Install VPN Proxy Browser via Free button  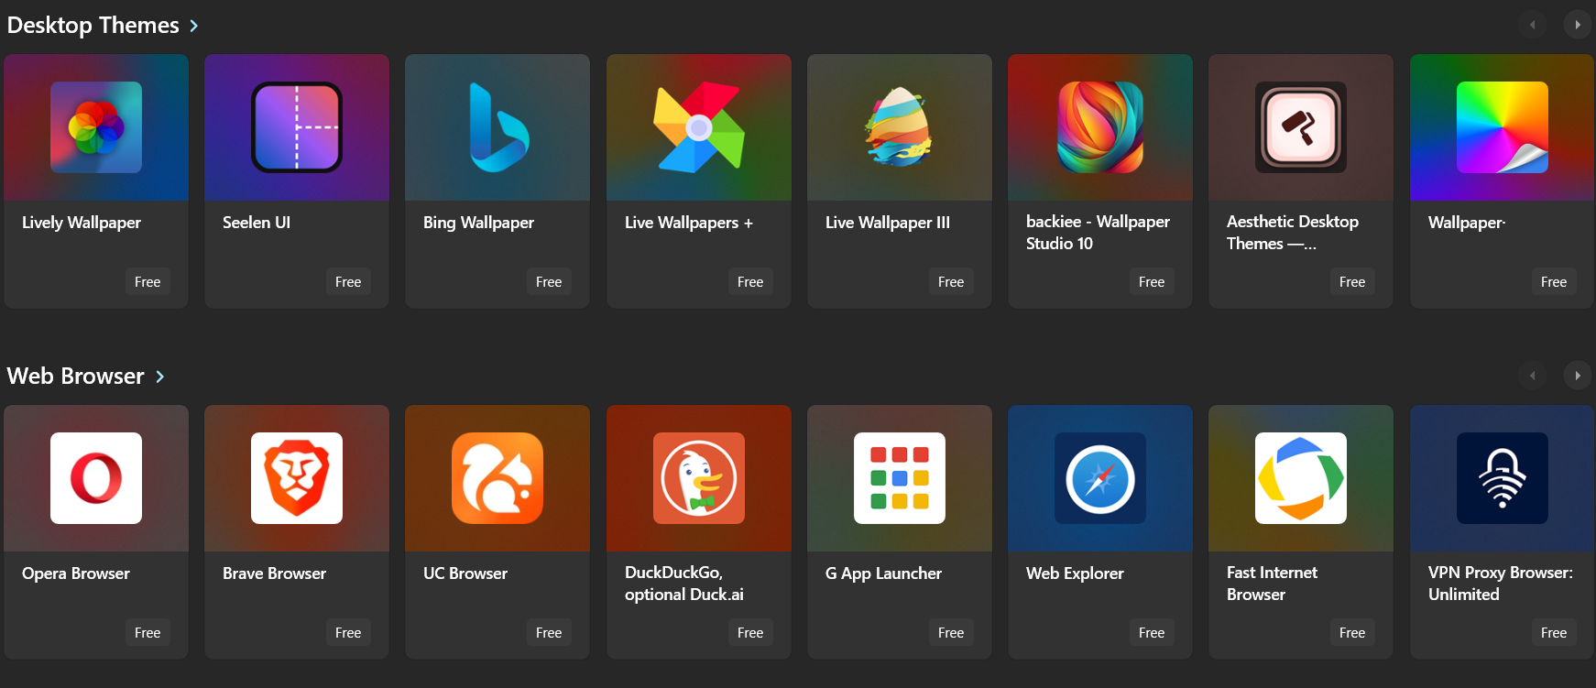(1554, 633)
